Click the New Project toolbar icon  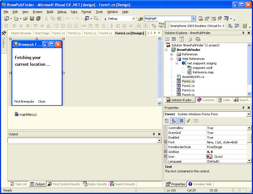click(6, 19)
